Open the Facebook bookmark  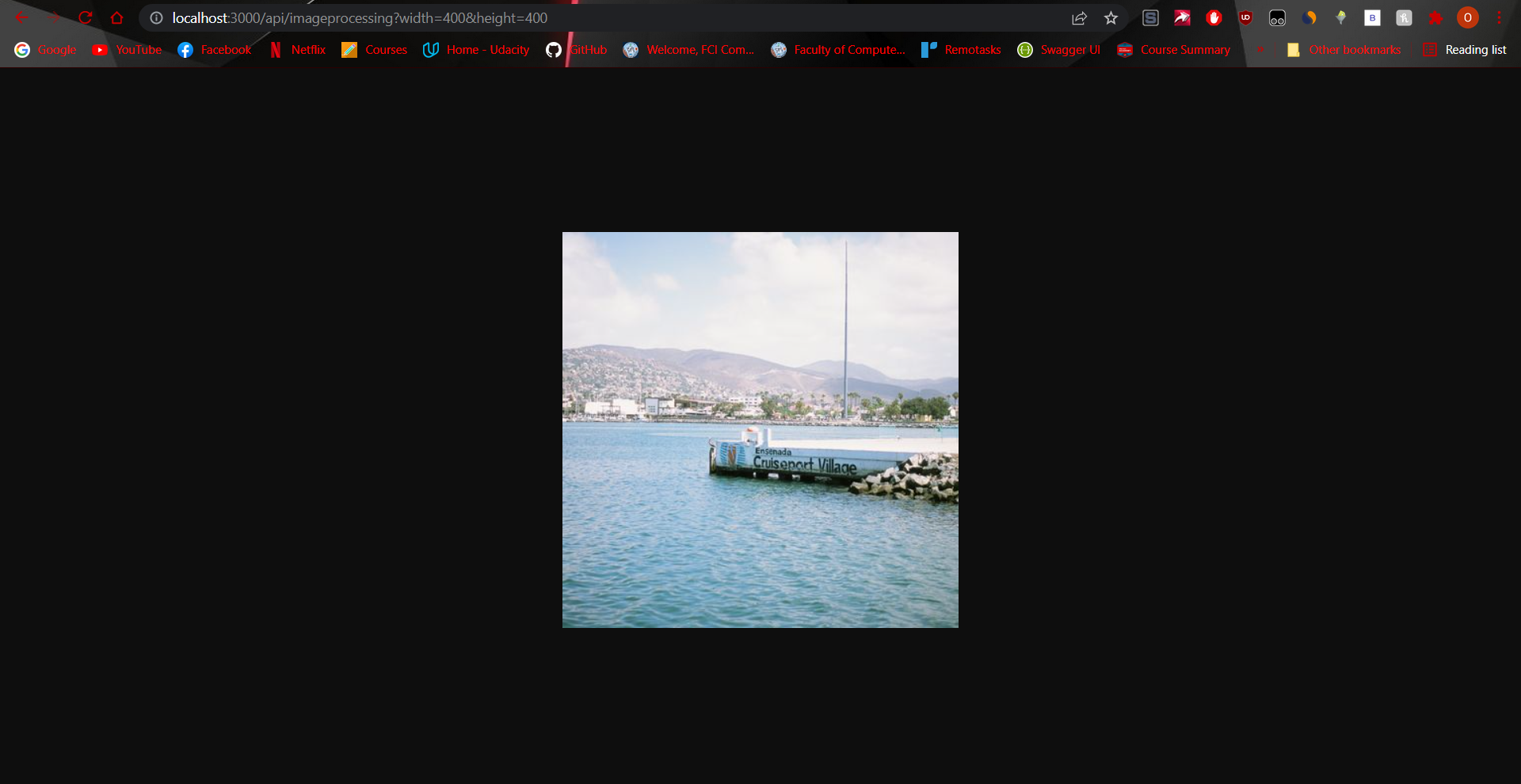[x=214, y=50]
